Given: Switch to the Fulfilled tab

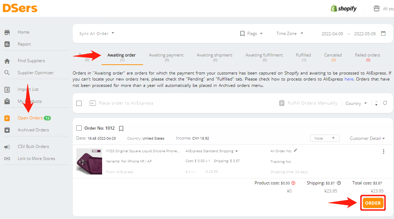Looking at the screenshot, I should (303, 57).
